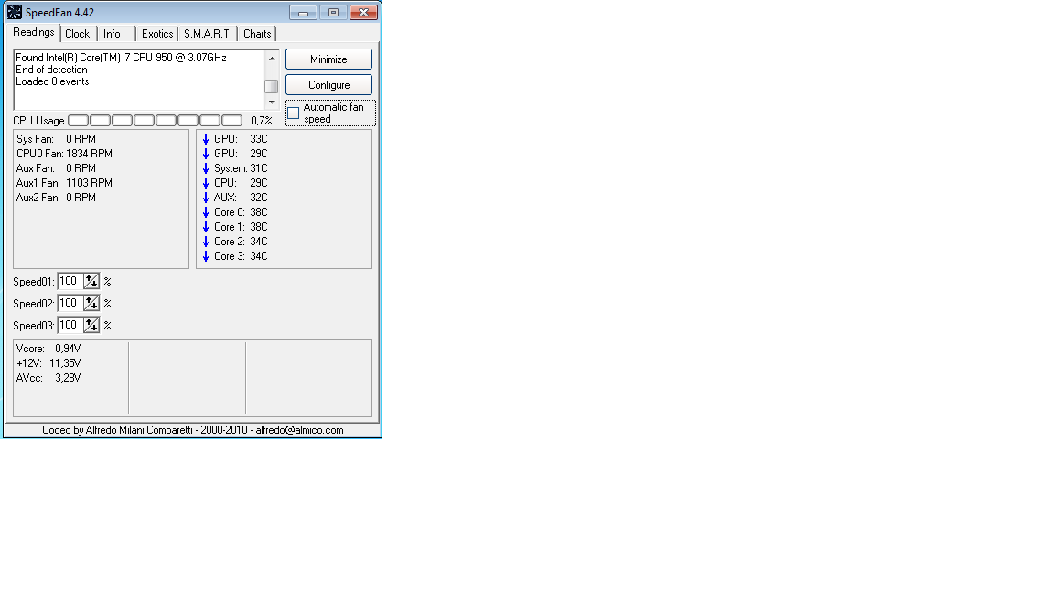Click the blue arrow beside Core 0

tap(206, 212)
